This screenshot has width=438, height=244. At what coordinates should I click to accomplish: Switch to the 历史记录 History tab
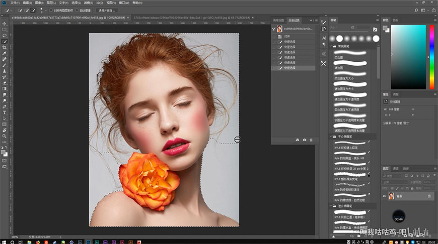point(294,20)
